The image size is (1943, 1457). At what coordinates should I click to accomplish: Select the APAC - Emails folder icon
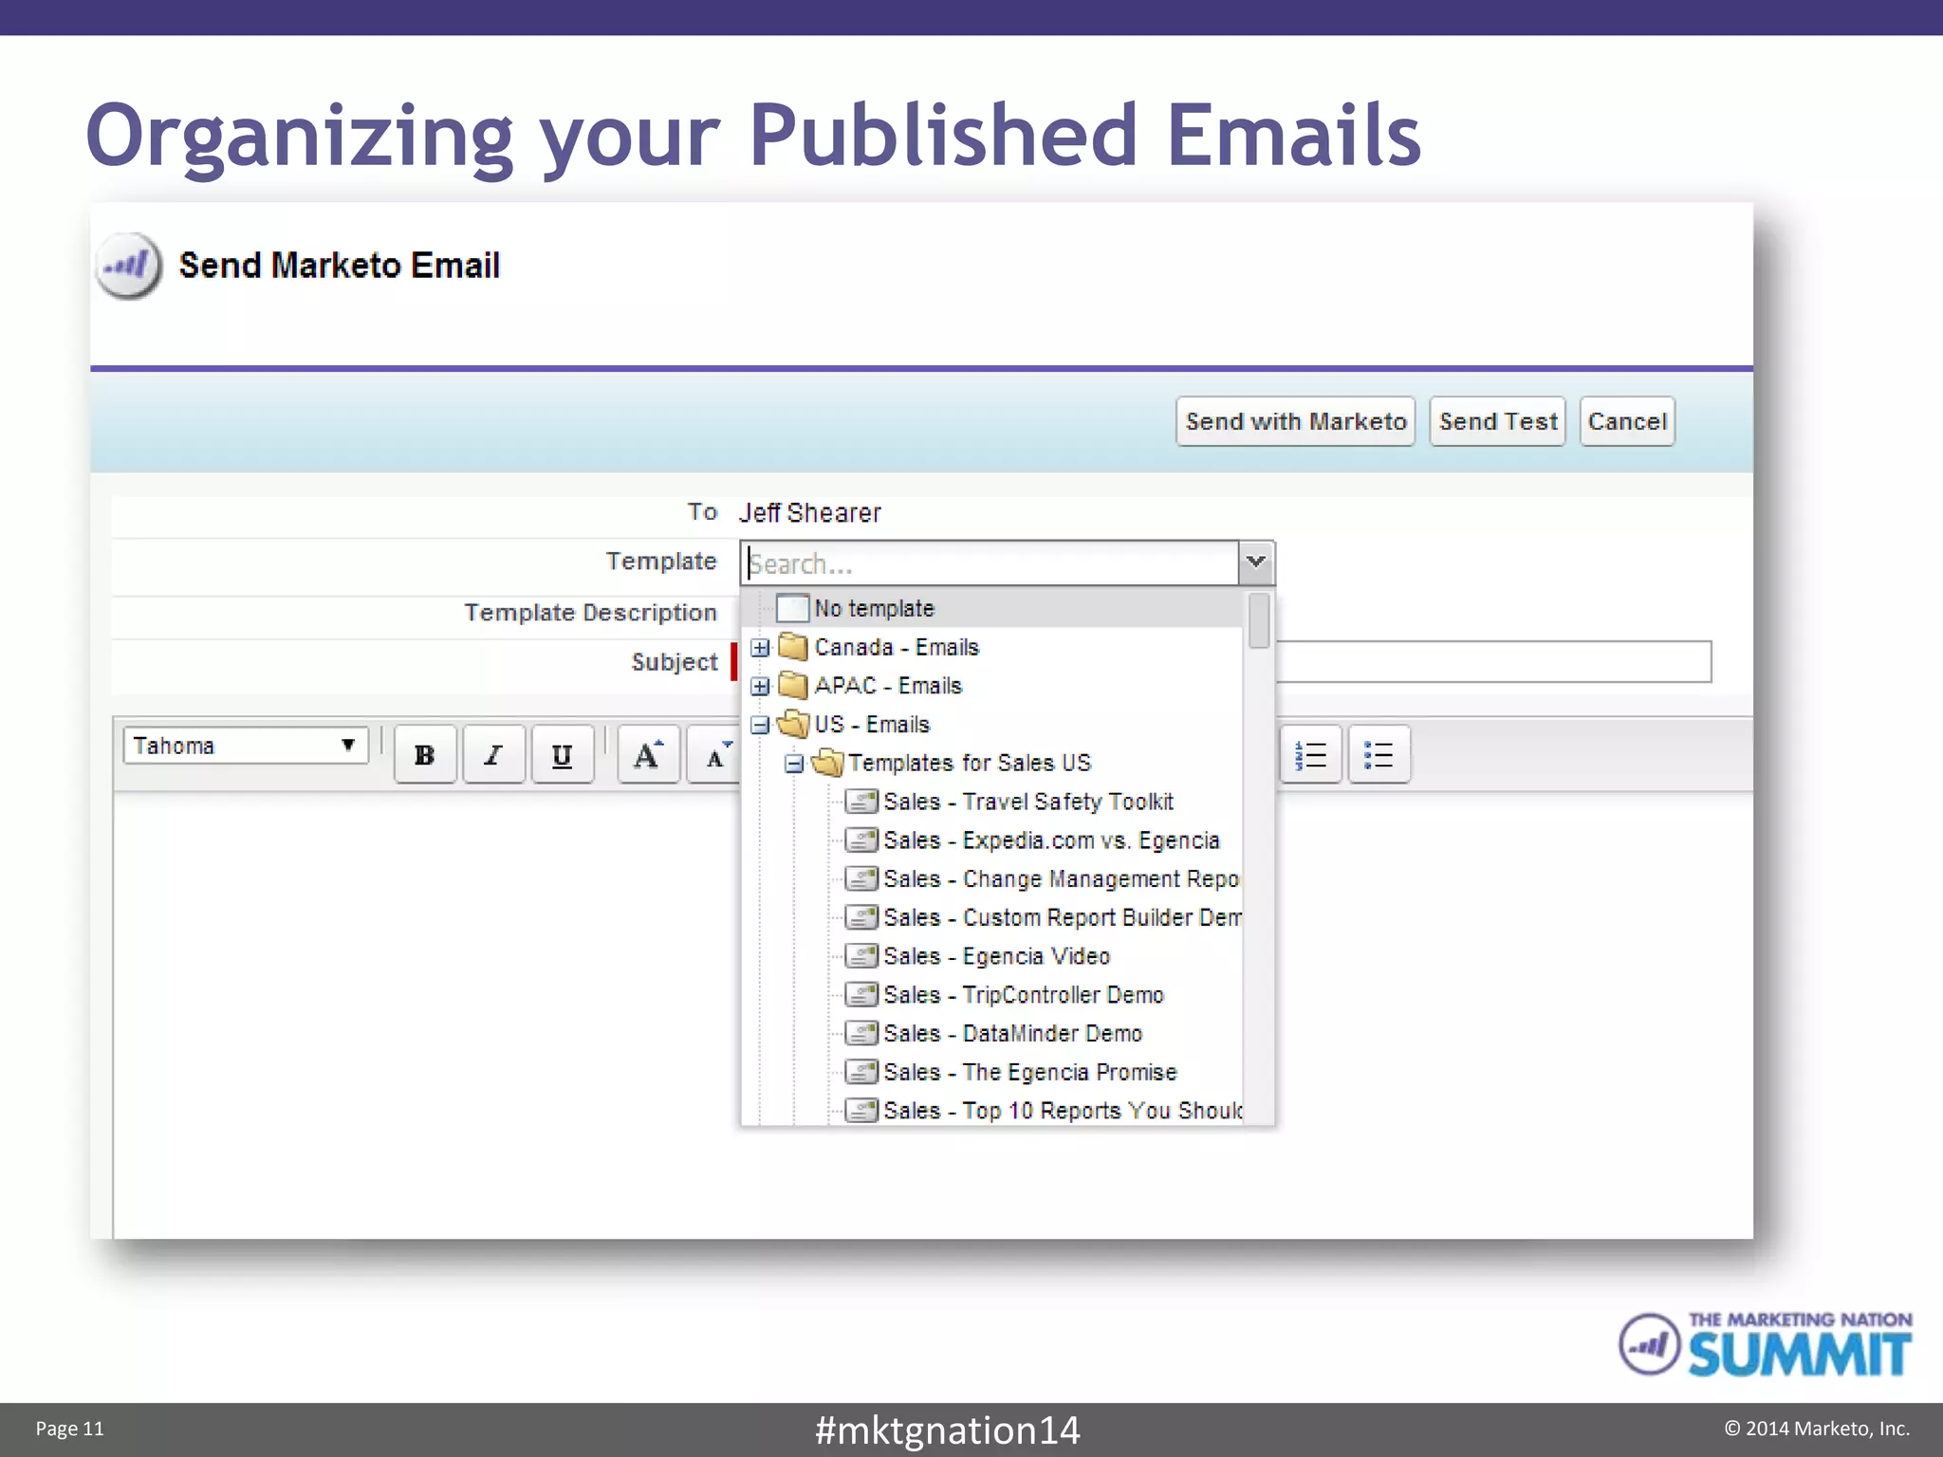pyautogui.click(x=793, y=686)
